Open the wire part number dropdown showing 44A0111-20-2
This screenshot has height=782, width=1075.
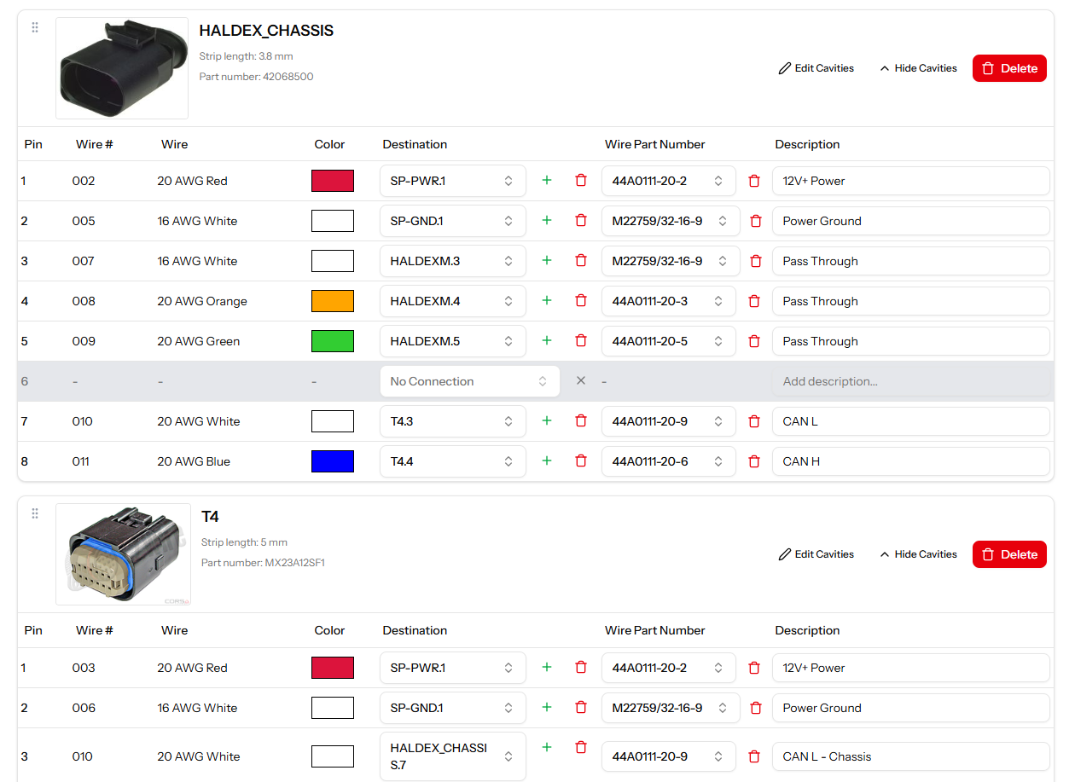click(669, 180)
